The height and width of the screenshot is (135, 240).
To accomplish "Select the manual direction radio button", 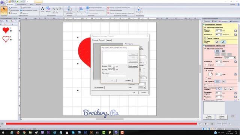I will [206, 71].
